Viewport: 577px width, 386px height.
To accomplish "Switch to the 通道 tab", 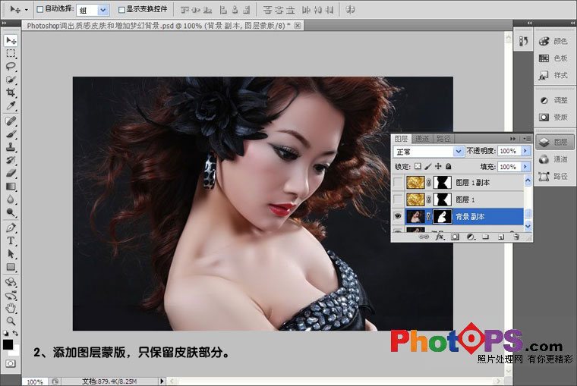I will 422,139.
